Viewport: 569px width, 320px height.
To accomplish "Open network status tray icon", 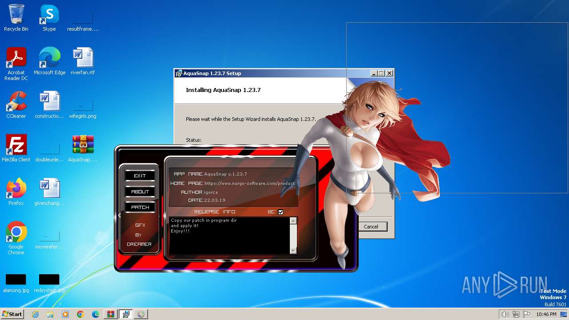I will [x=516, y=314].
